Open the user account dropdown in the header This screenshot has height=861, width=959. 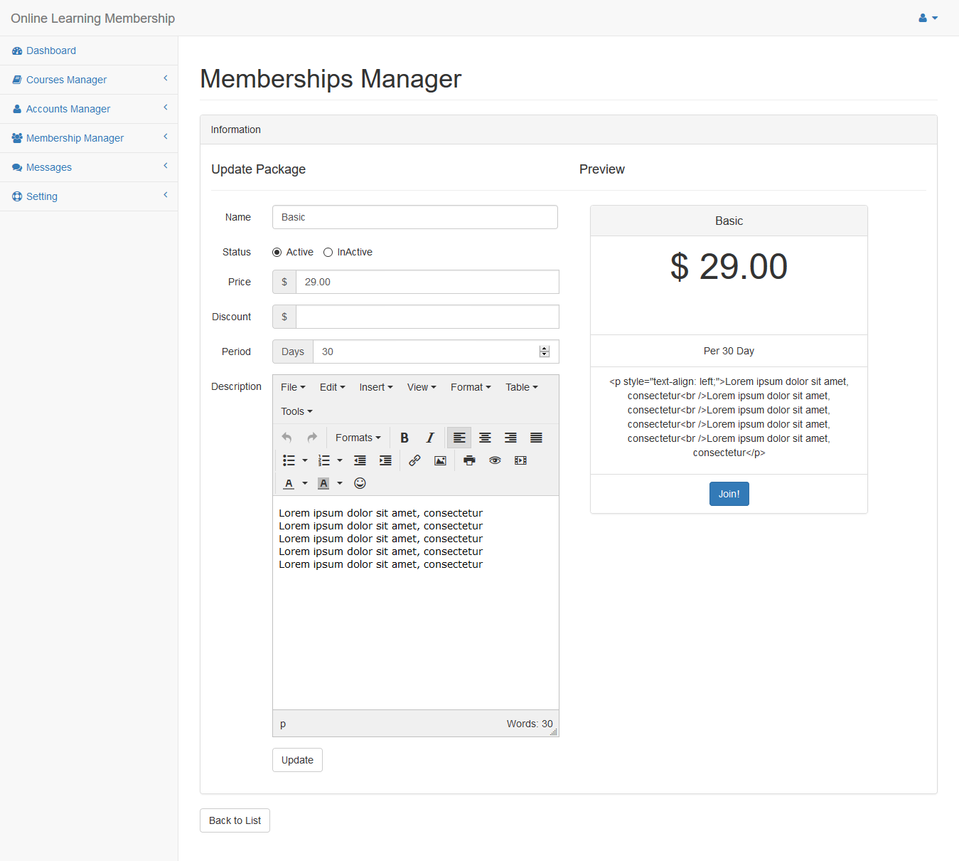click(x=928, y=18)
